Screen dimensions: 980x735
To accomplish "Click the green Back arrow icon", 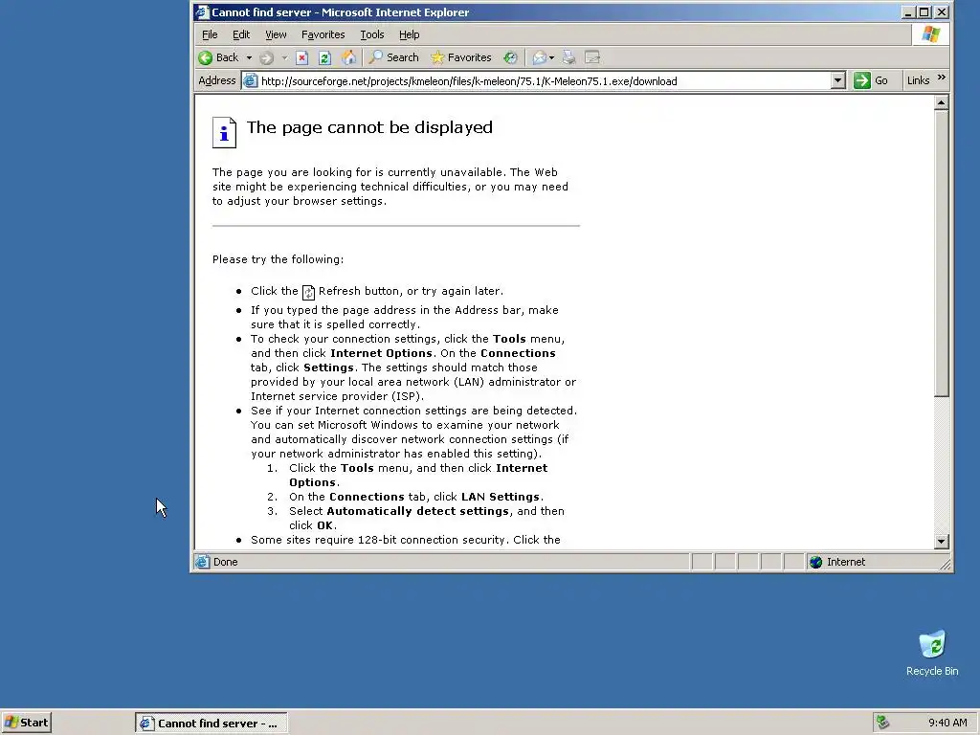I will (205, 57).
